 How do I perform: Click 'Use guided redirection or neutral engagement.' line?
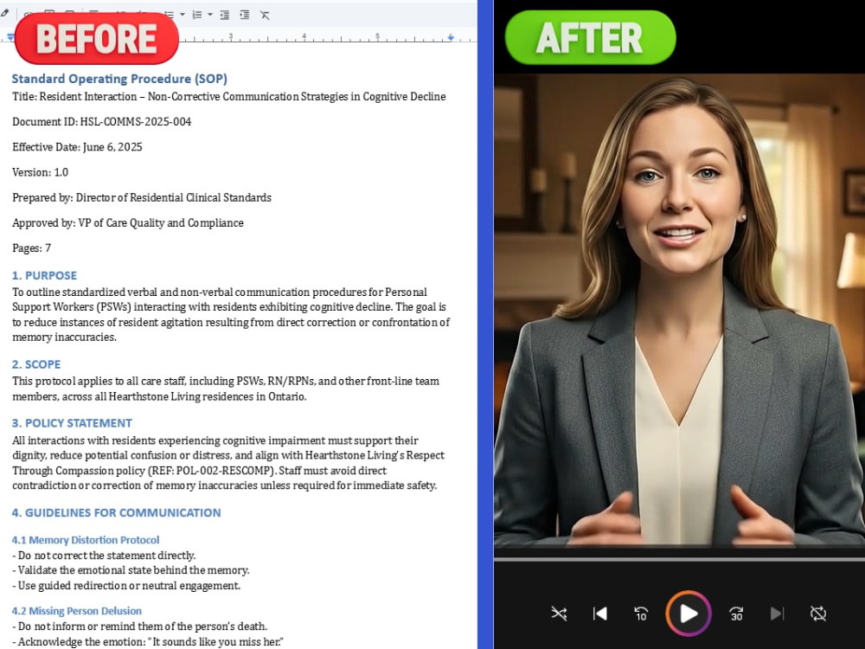tap(126, 586)
